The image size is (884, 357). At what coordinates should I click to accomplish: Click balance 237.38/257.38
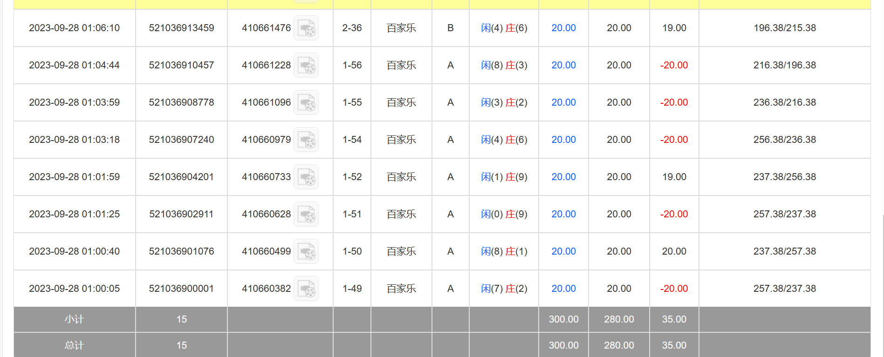785,251
